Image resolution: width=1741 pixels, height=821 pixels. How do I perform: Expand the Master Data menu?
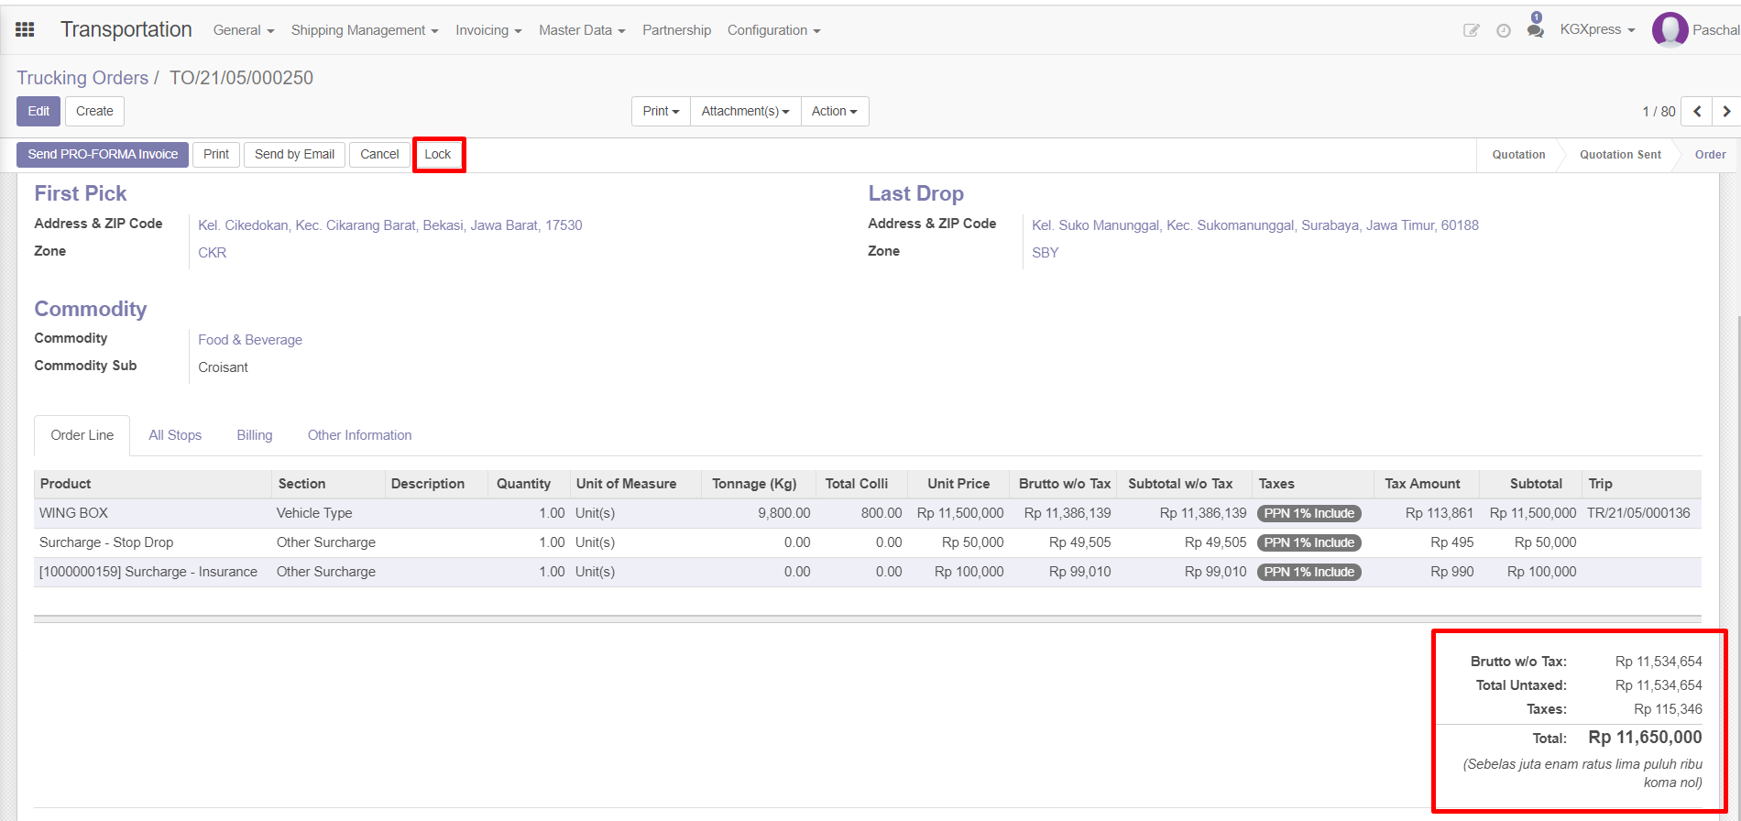[x=582, y=30]
